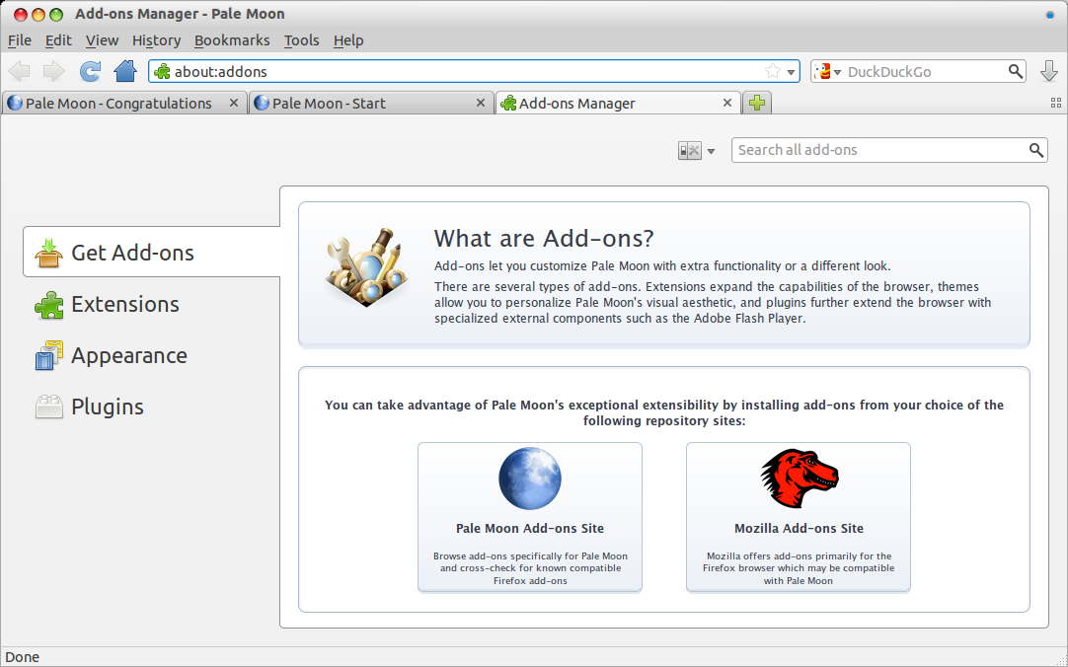This screenshot has height=667, width=1068.
Task: Click the What are Add-ons? heading
Action: click(544, 238)
